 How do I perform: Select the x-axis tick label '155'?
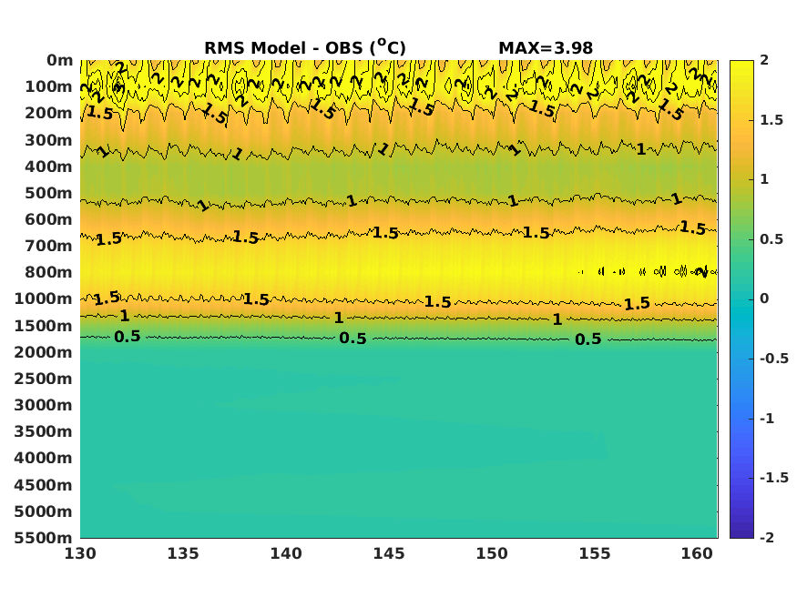coord(595,553)
